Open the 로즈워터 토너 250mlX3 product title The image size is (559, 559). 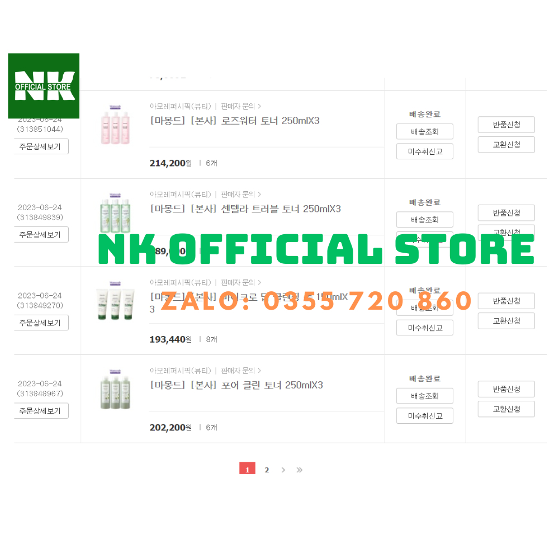pyautogui.click(x=235, y=121)
